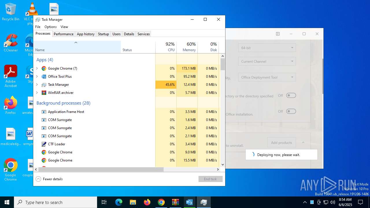Open the Current Channel dropdown
The width and height of the screenshot is (370, 208).
tap(267, 61)
